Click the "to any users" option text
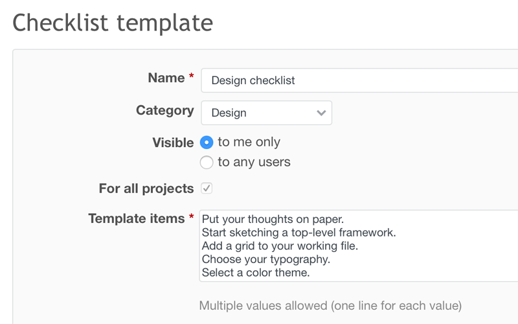This screenshot has height=324, width=518. click(x=254, y=162)
